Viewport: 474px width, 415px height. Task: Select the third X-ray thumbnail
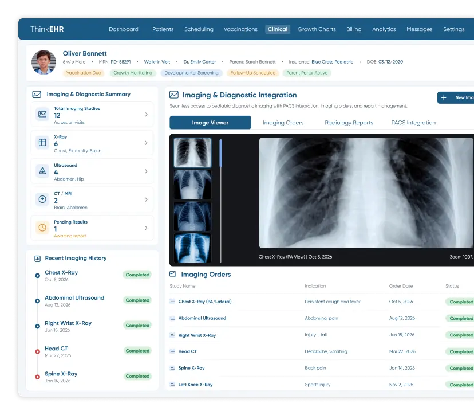pos(192,216)
